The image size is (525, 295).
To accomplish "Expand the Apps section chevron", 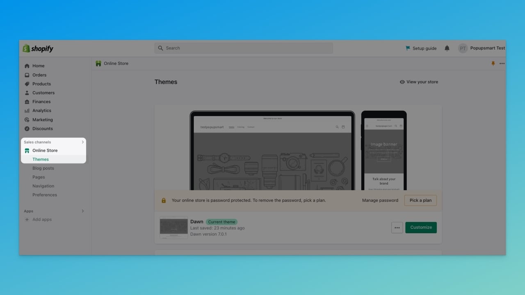I will 82,211.
